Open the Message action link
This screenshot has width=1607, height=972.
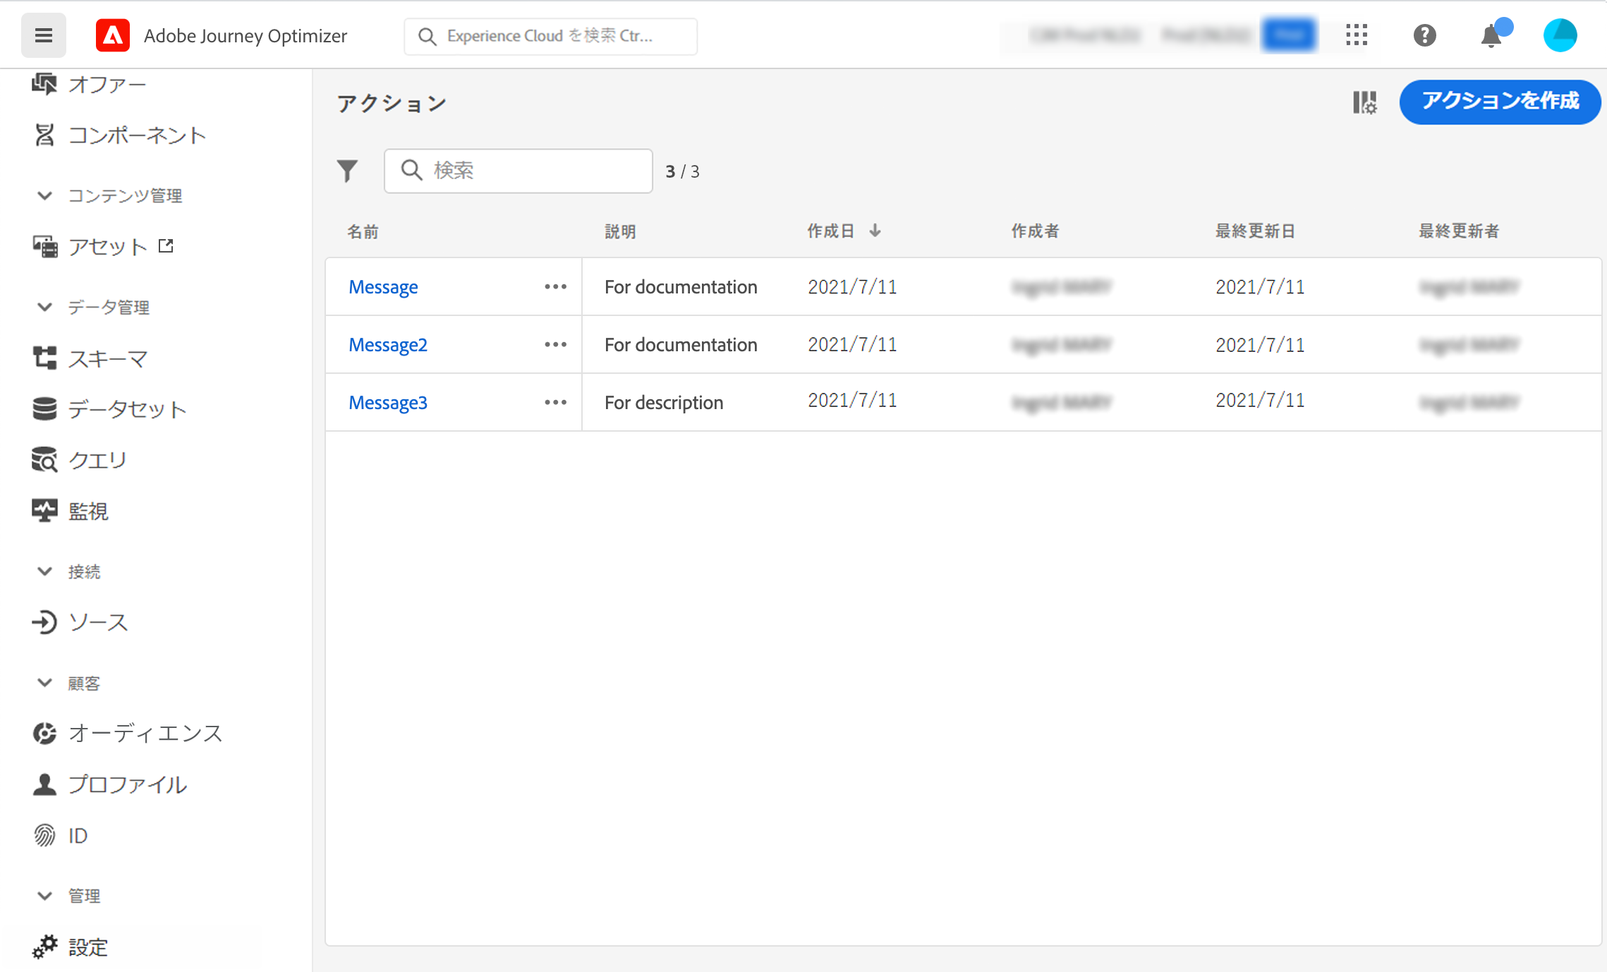point(383,287)
